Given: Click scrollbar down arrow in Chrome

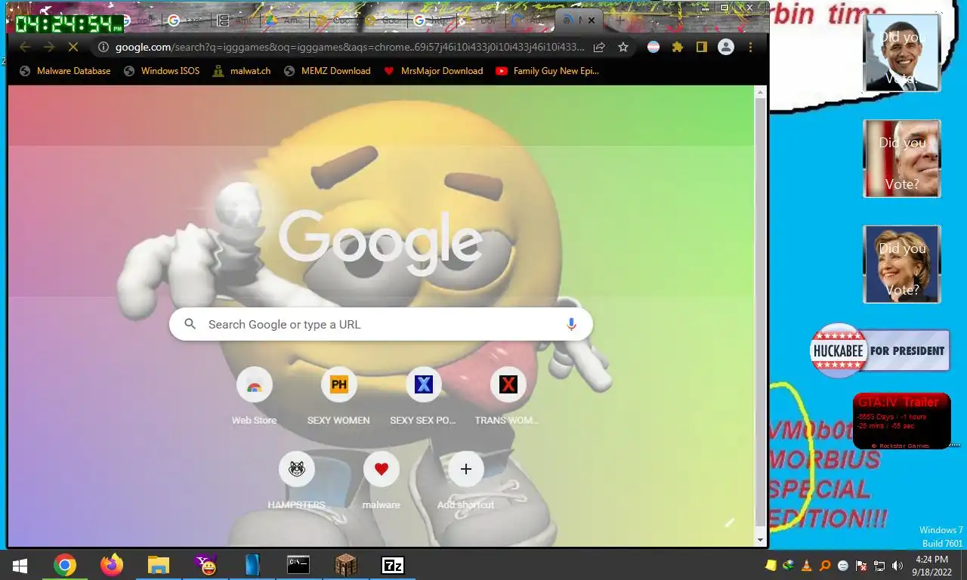Looking at the screenshot, I should click(x=760, y=539).
